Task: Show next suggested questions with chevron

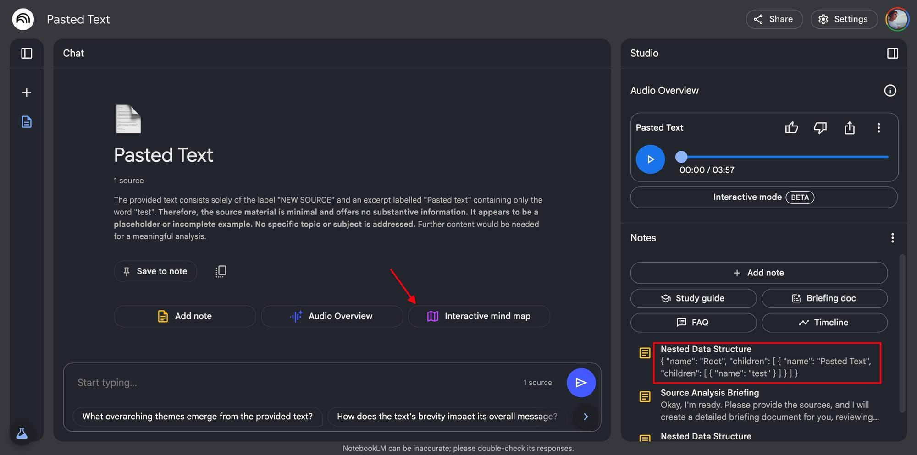Action: pos(586,417)
